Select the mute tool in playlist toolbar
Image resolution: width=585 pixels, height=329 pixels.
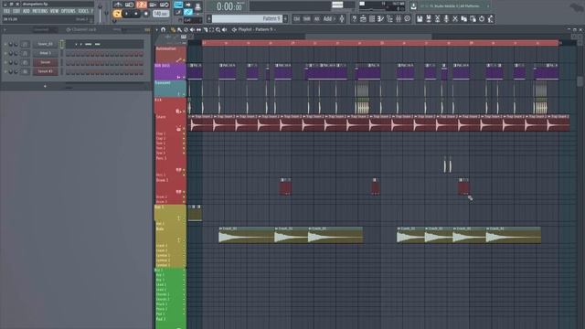click(192, 29)
